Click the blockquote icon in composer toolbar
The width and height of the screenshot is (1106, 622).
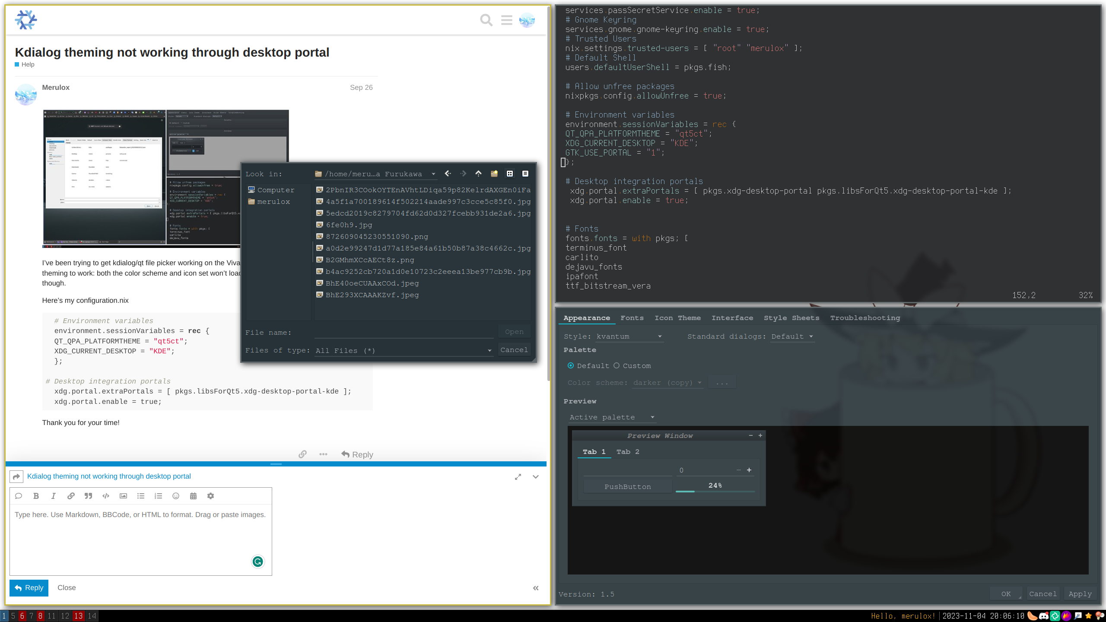coord(88,496)
